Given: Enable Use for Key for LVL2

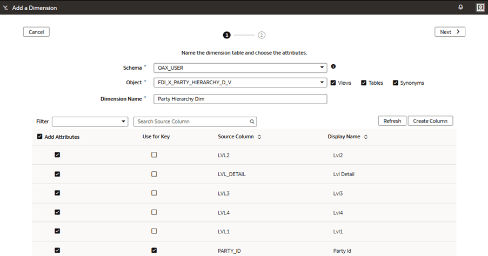Looking at the screenshot, I should [x=154, y=154].
